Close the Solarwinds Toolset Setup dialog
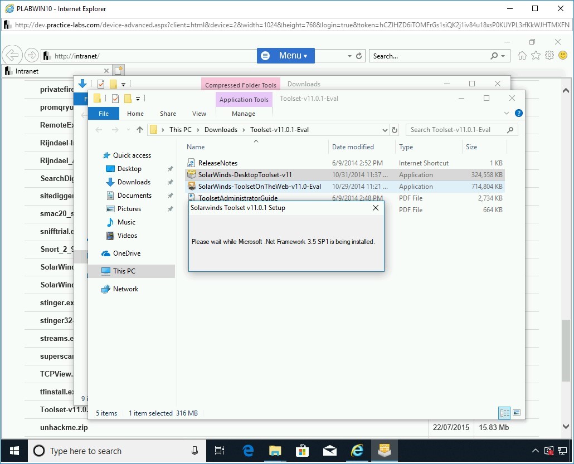This screenshot has height=464, width=574. point(376,208)
